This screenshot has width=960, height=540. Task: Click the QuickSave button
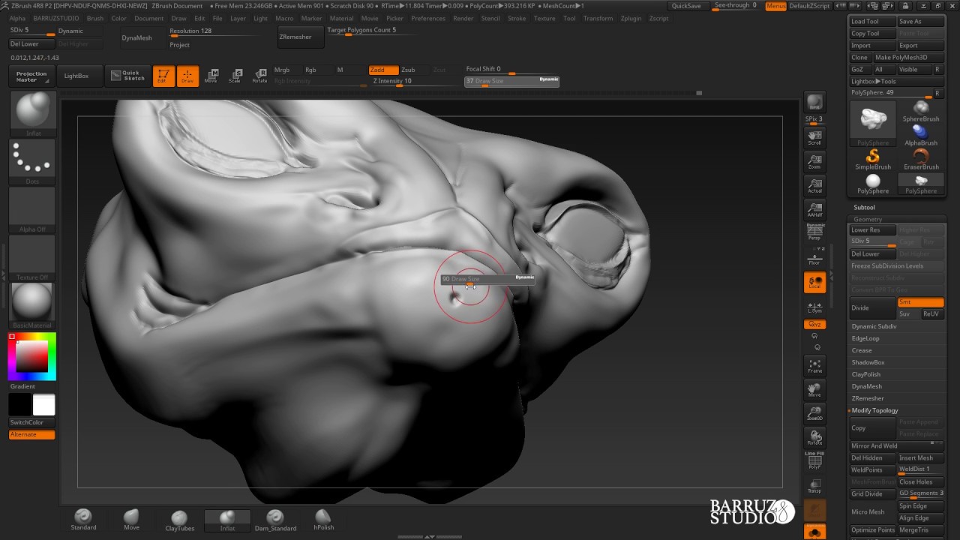tap(686, 6)
